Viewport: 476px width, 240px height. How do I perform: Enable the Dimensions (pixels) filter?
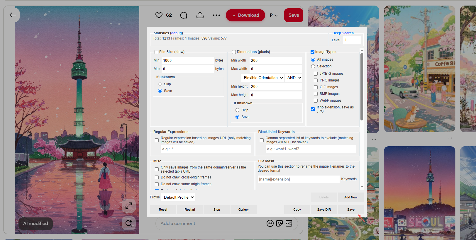(234, 52)
